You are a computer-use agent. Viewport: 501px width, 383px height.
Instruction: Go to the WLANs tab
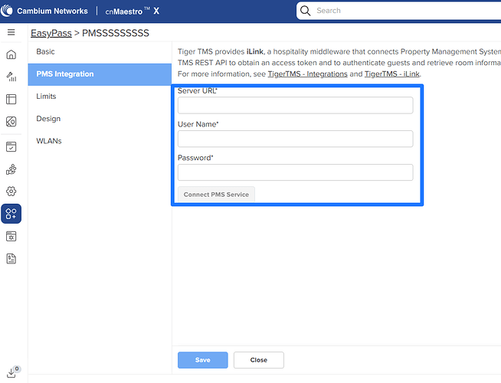click(100, 141)
